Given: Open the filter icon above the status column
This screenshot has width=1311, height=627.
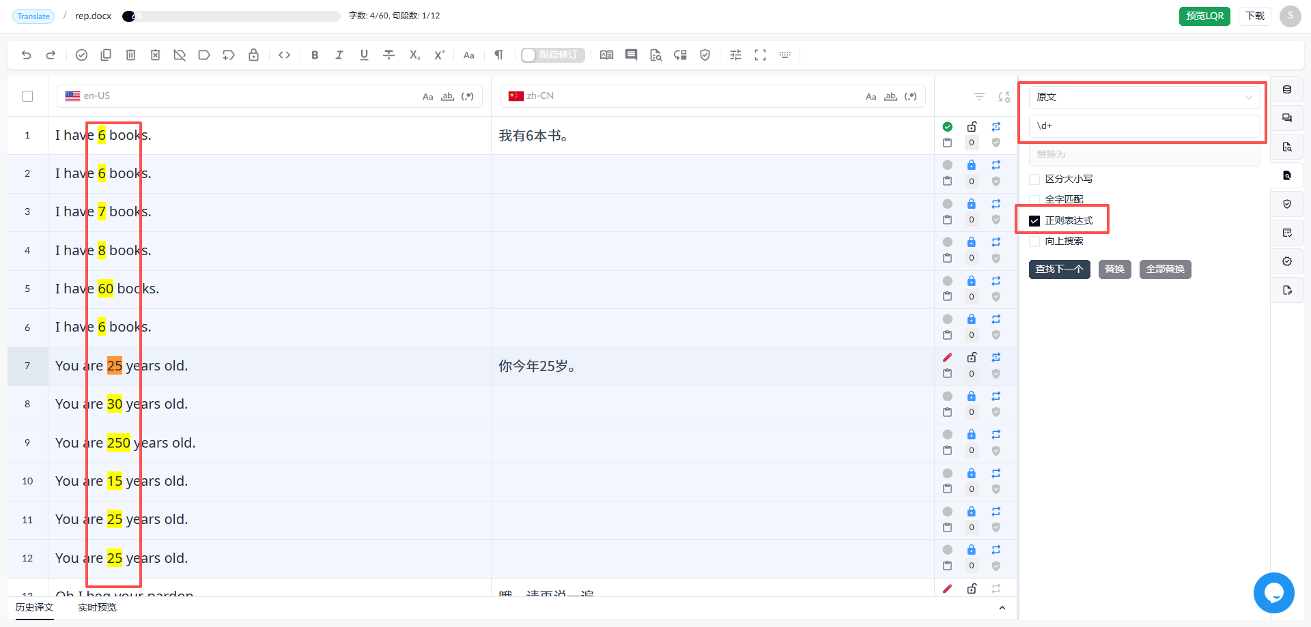Looking at the screenshot, I should pos(979,97).
